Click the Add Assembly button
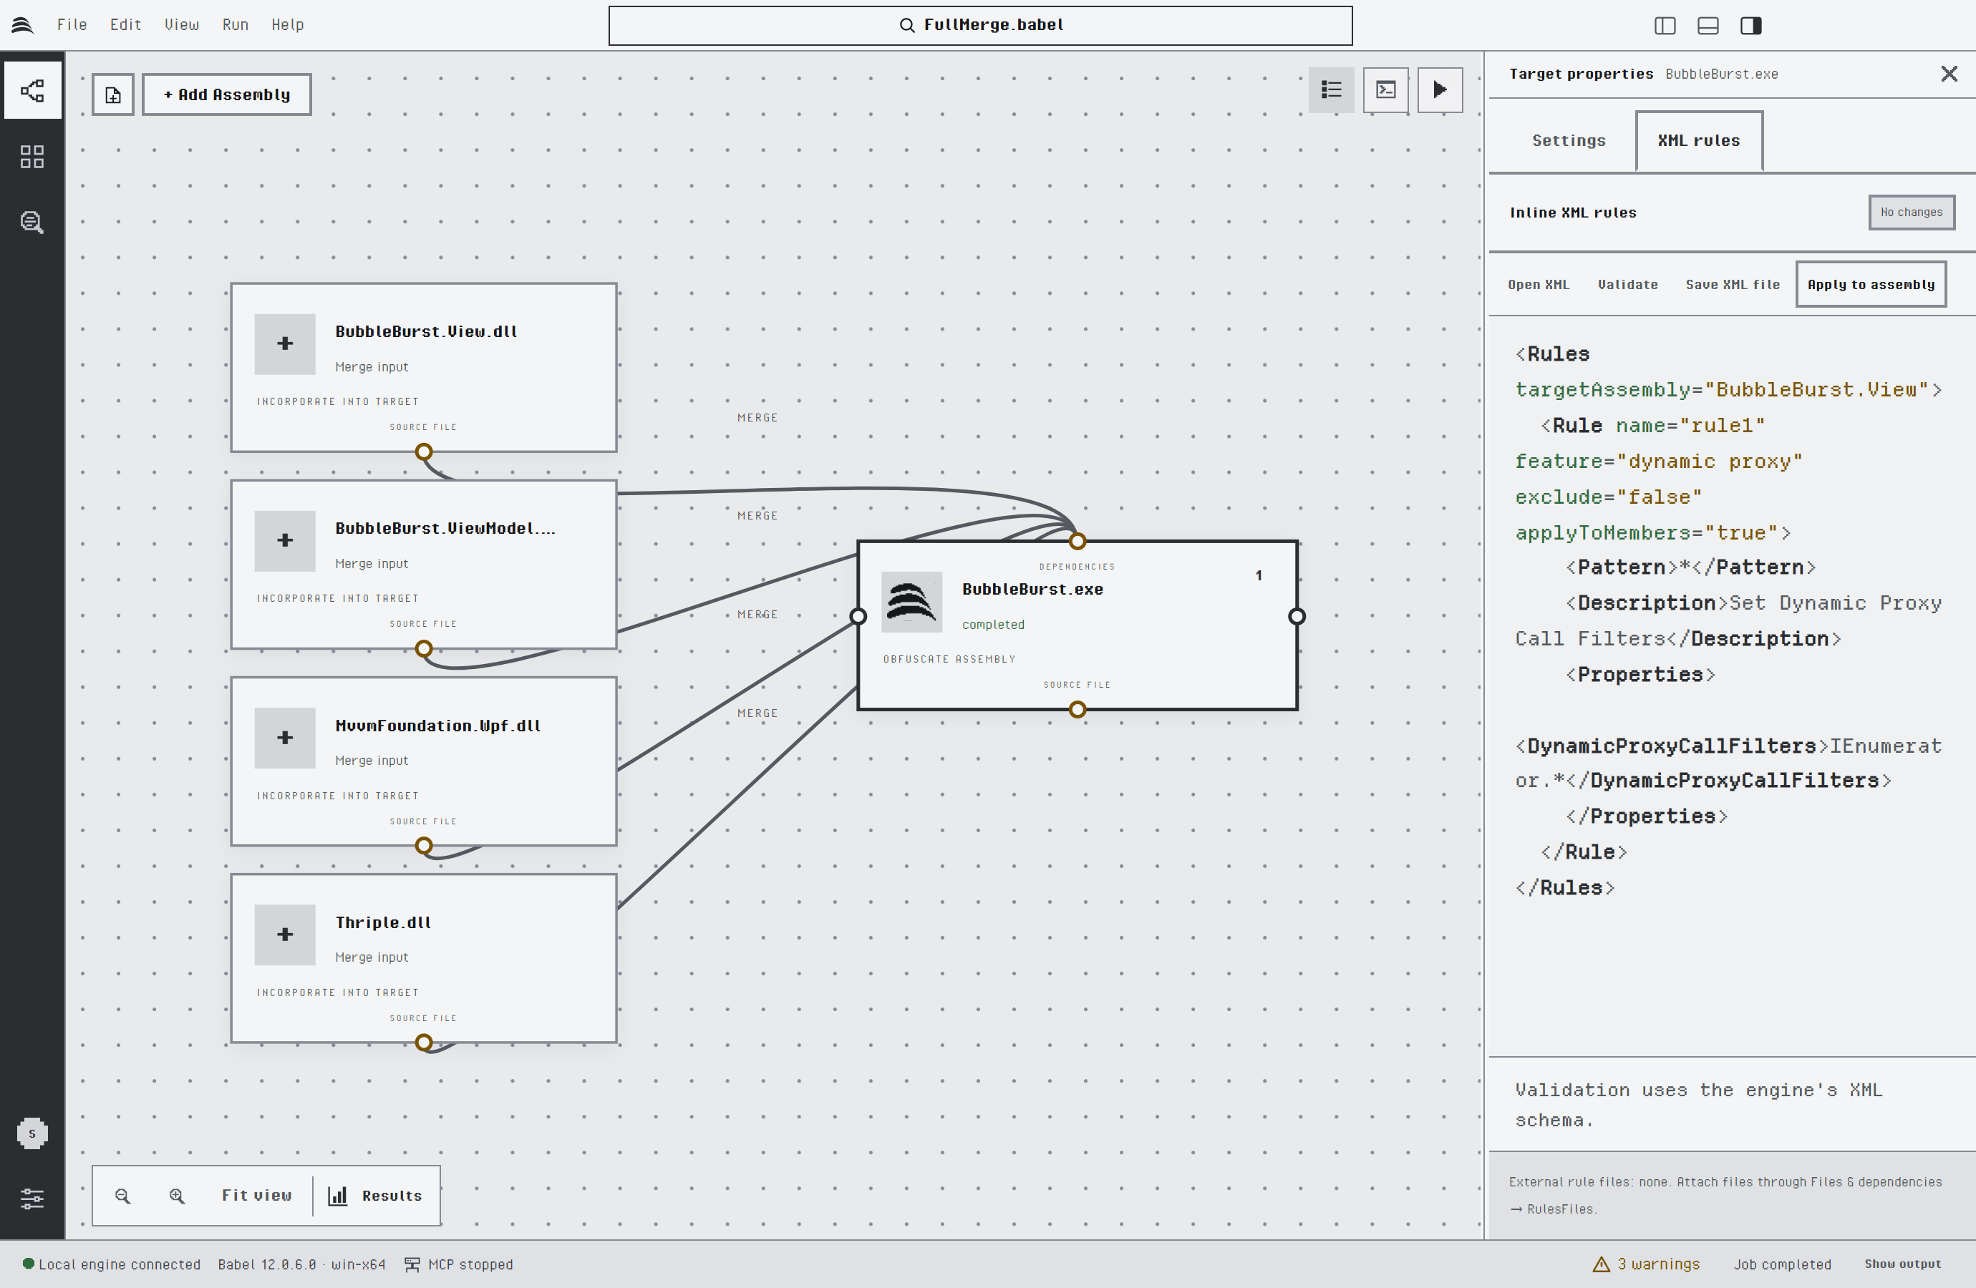The height and width of the screenshot is (1288, 1976). [x=227, y=94]
